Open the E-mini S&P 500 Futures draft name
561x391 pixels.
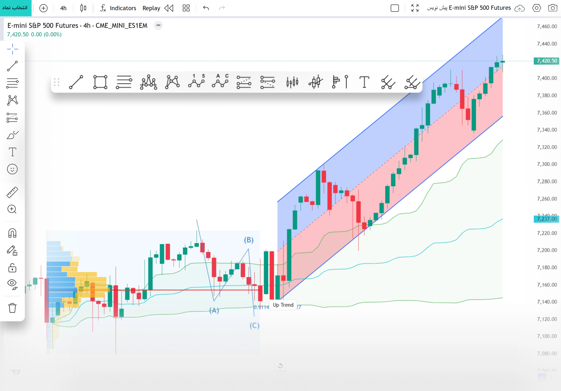click(469, 8)
